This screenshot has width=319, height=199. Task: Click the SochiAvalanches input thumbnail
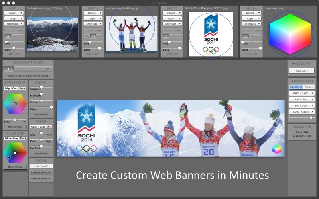53,34
